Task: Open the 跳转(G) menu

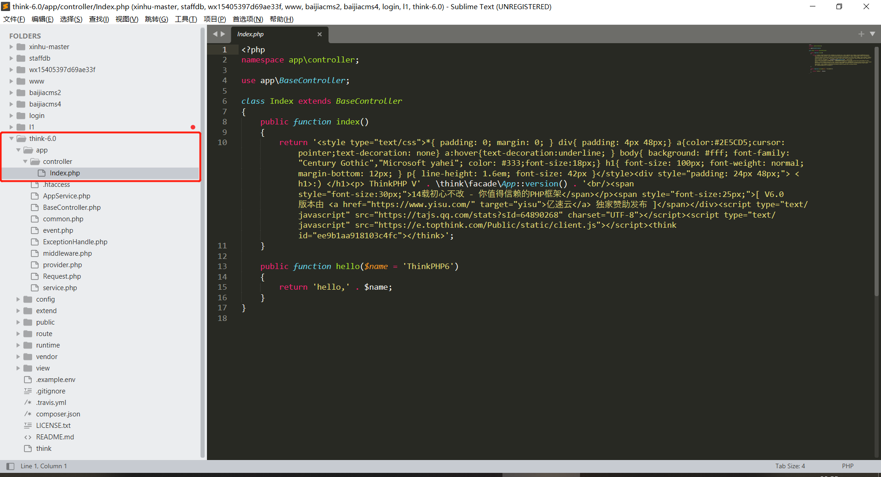Action: point(156,19)
